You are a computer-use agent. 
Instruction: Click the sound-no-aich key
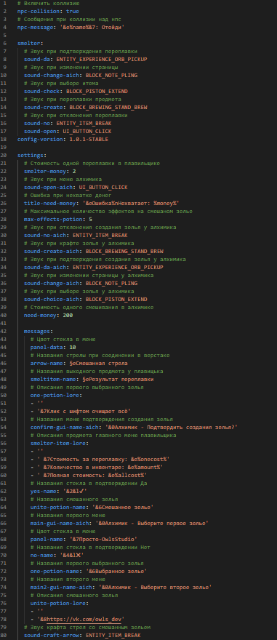pos(47,235)
